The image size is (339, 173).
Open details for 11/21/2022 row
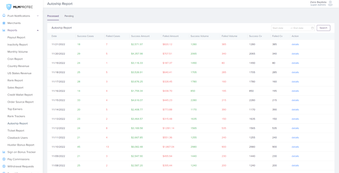295,44
